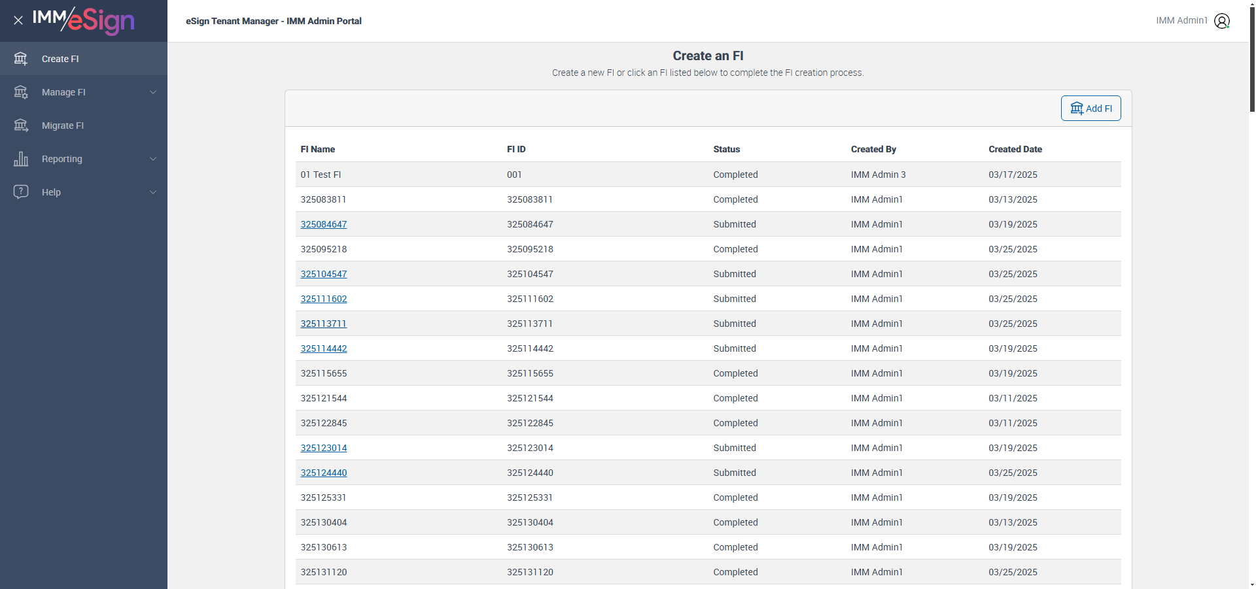The image size is (1256, 589).
Task: Open the 325113711 FI link
Action: click(x=324, y=324)
